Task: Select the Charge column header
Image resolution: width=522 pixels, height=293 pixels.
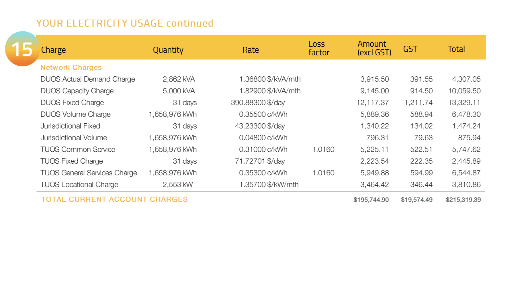Action: click(x=54, y=50)
